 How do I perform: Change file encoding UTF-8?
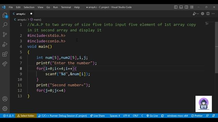tap(126, 116)
